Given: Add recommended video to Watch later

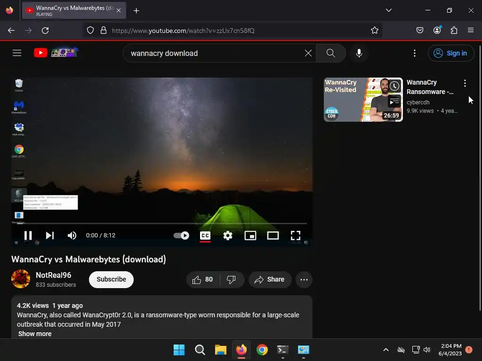Looking at the screenshot, I should coord(394,86).
